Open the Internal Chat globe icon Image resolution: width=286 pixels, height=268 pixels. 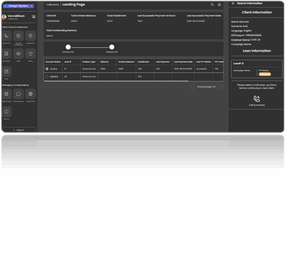tap(30, 94)
